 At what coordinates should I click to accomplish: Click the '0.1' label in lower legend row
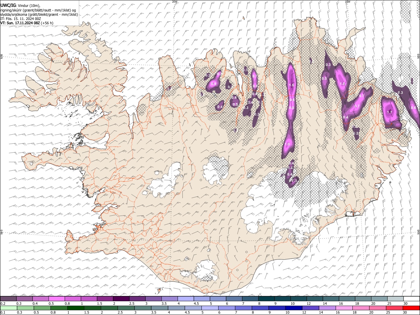(x=3, y=313)
